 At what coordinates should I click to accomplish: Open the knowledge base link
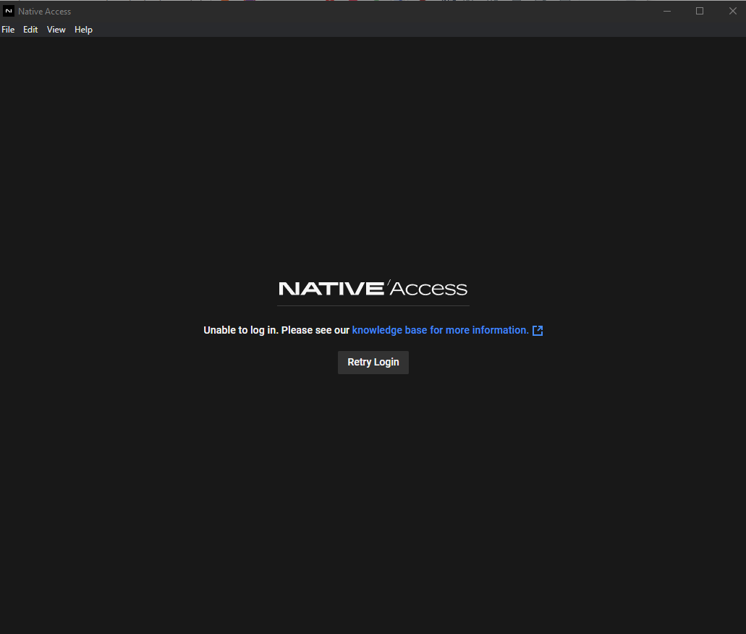(440, 330)
